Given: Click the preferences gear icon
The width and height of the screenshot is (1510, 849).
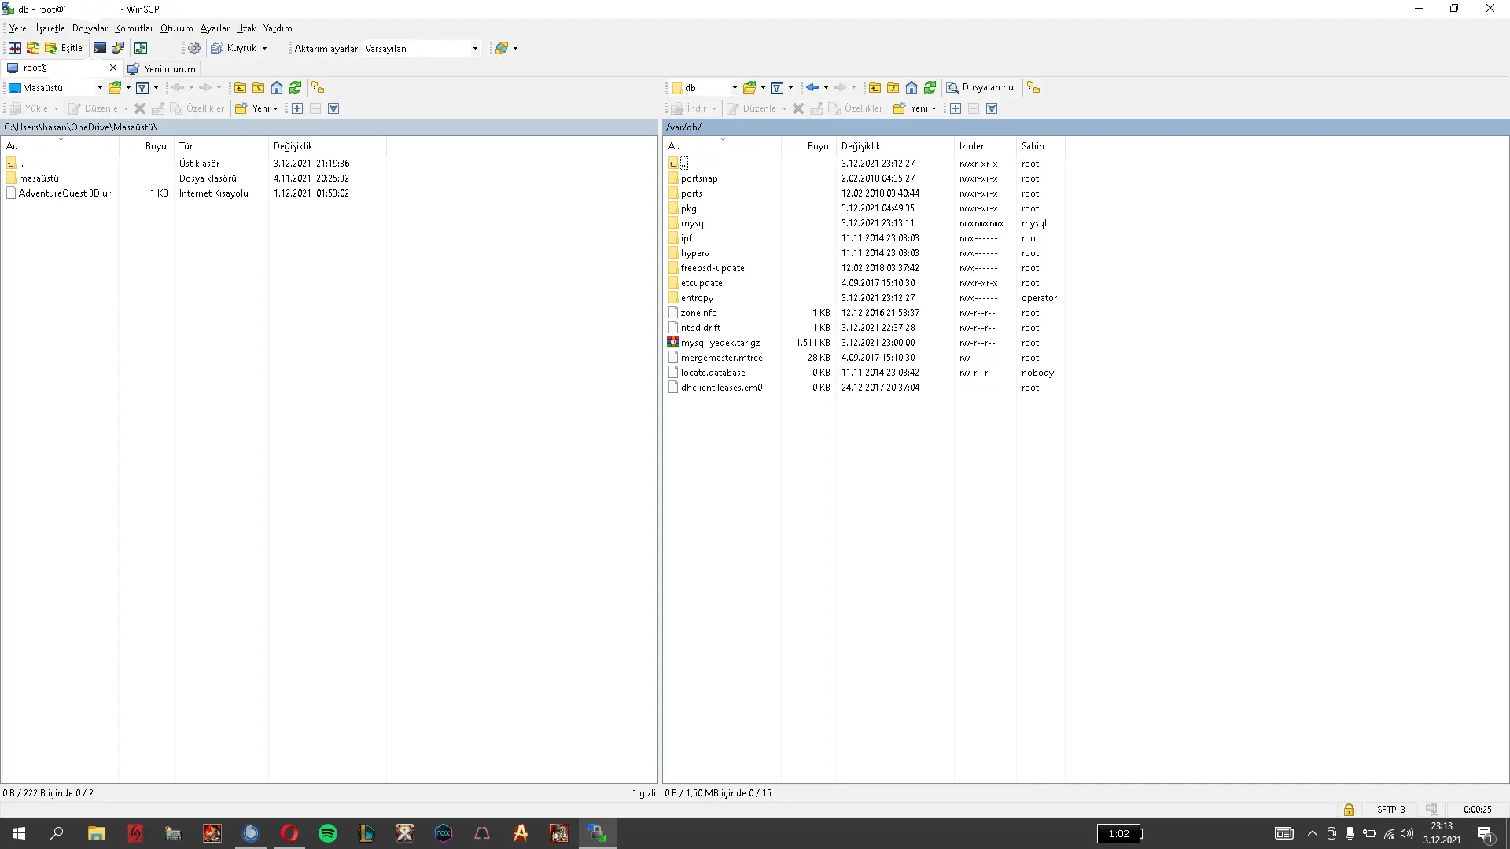Looking at the screenshot, I should [x=194, y=48].
